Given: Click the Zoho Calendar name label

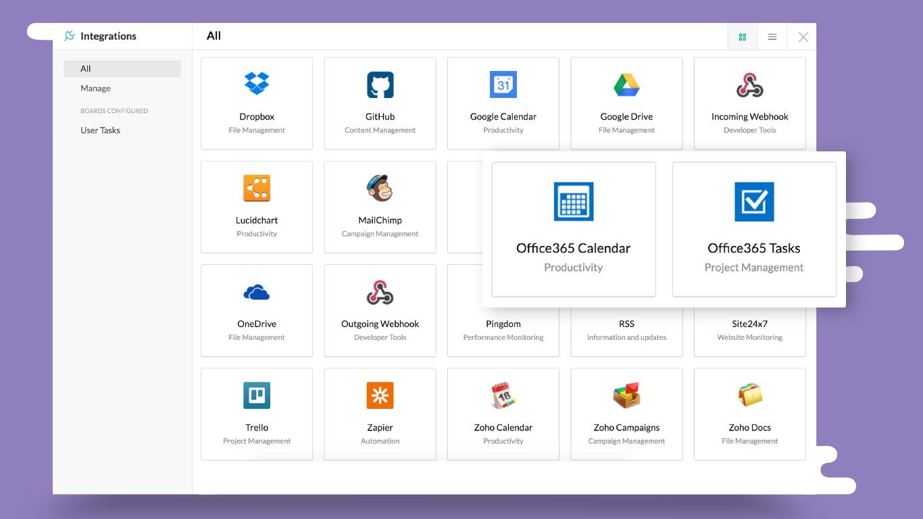Looking at the screenshot, I should coord(503,427).
